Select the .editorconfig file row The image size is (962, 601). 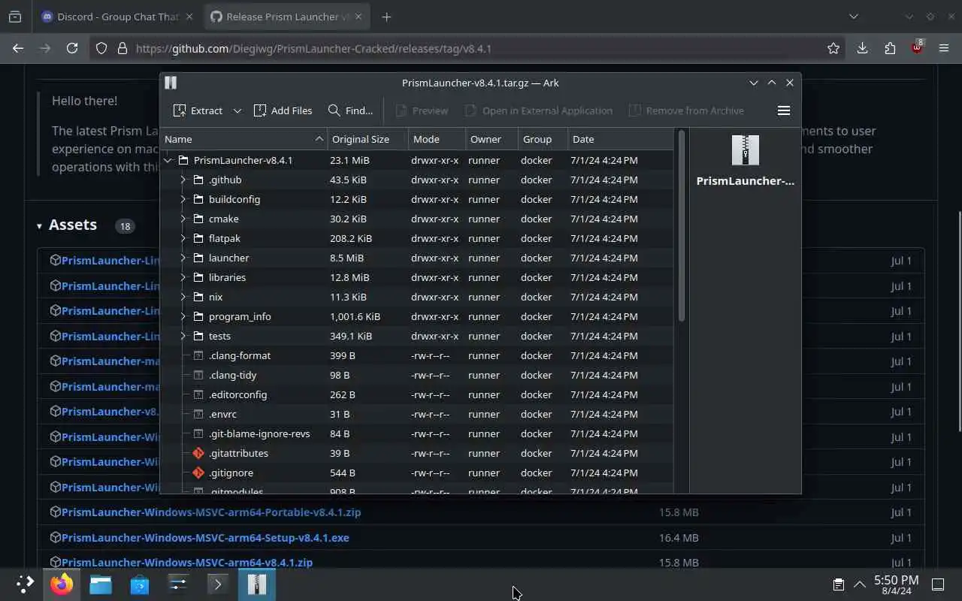(417, 394)
